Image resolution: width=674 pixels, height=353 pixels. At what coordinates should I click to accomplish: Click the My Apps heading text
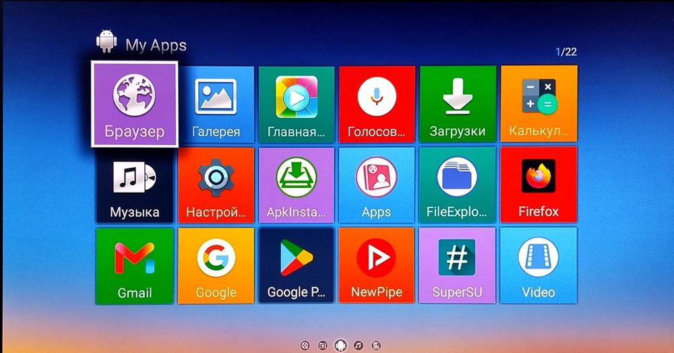(156, 46)
